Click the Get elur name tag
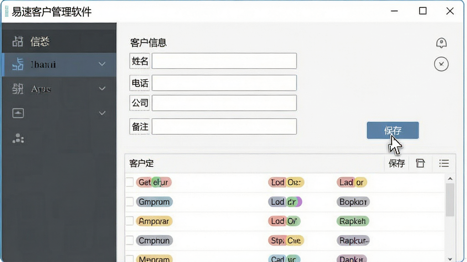 [154, 182]
